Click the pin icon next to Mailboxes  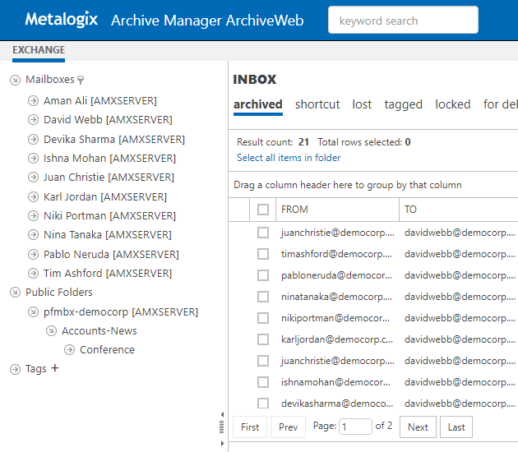[x=81, y=81]
